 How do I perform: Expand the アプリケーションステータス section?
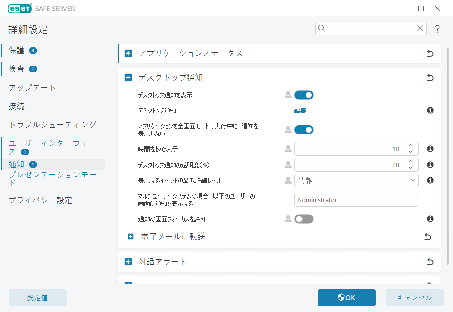coord(128,53)
